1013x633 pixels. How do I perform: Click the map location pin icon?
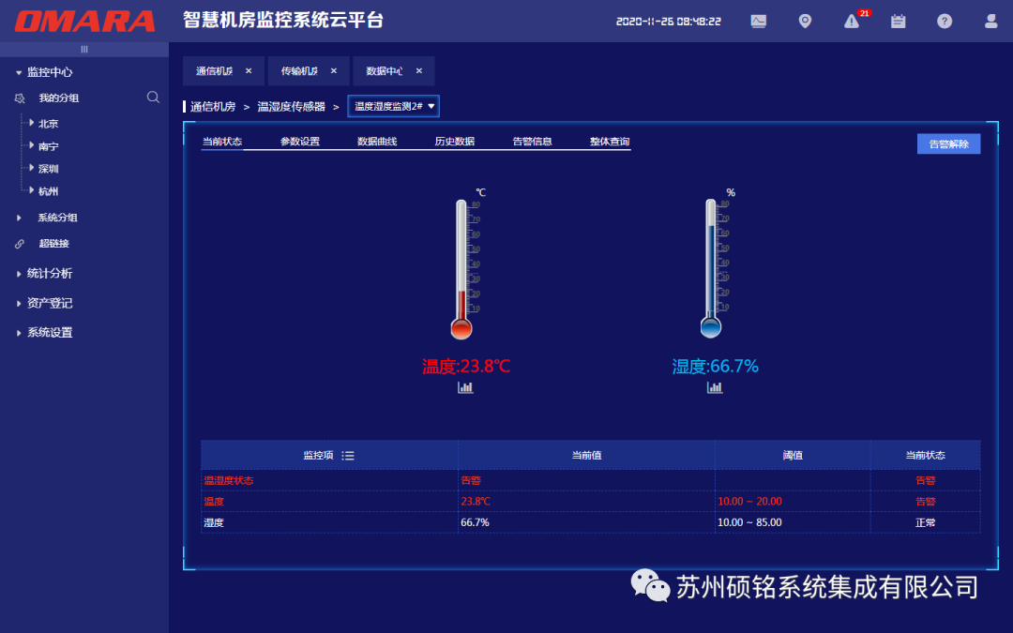point(805,21)
